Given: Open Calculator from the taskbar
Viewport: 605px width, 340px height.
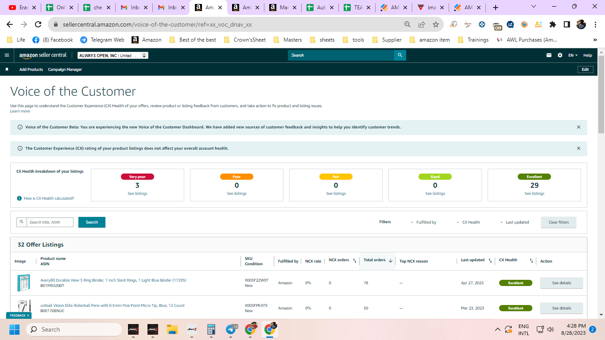Looking at the screenshot, I should click(x=211, y=329).
